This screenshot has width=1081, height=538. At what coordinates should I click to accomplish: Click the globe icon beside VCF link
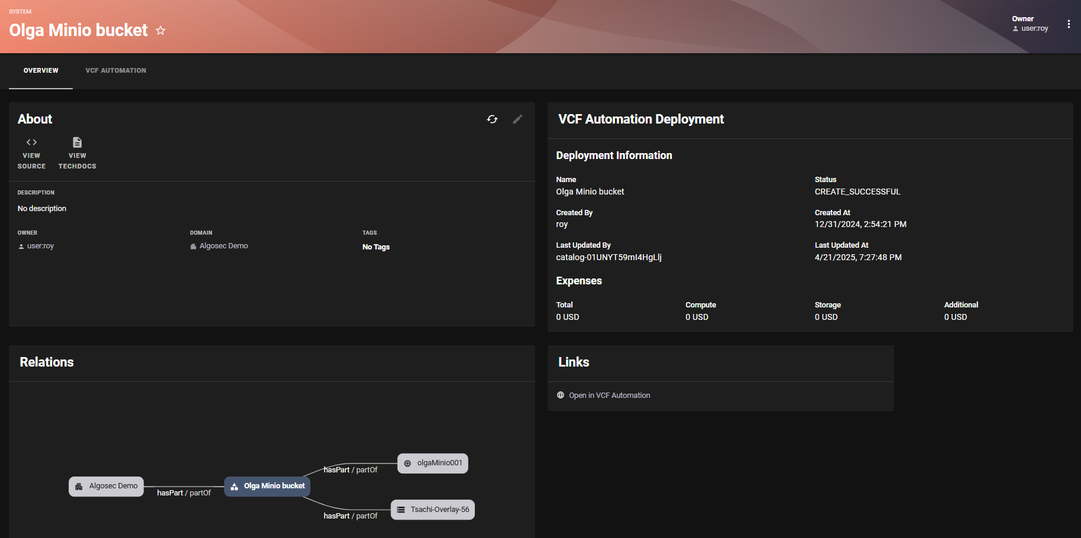tap(561, 395)
